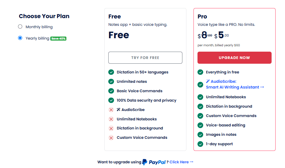The width and height of the screenshot is (285, 168).
Task: Click green checkmark beside 1-day support
Action: pyautogui.click(x=200, y=144)
